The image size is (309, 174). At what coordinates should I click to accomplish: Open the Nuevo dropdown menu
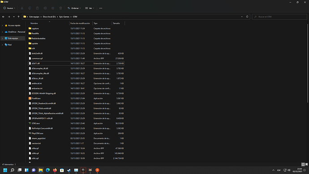(x=9, y=8)
